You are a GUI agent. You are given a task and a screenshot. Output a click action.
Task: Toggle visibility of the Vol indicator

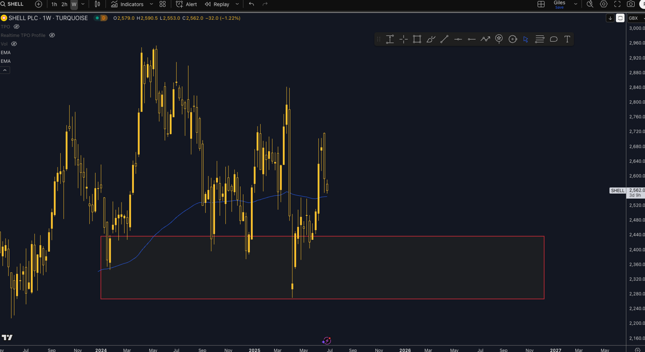(14, 44)
